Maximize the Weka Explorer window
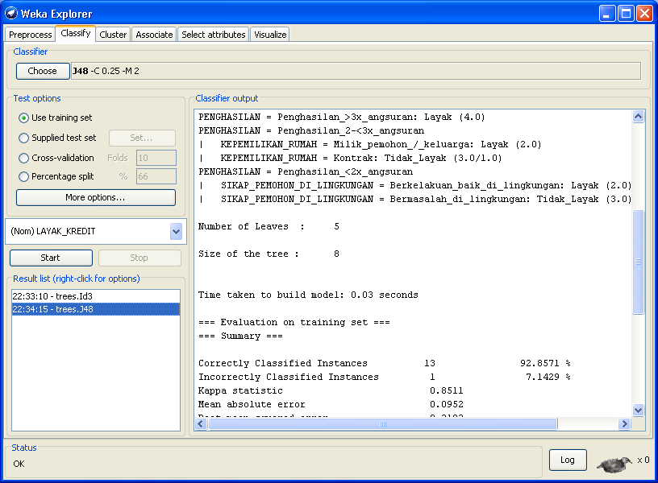 coord(626,14)
